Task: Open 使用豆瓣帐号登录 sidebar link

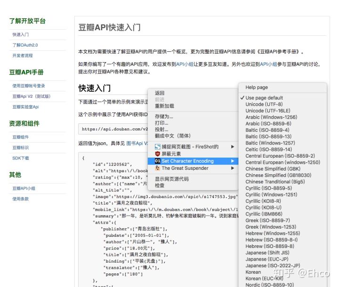Action: click(x=29, y=86)
